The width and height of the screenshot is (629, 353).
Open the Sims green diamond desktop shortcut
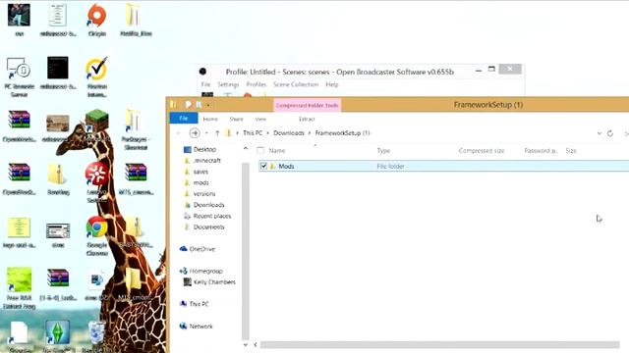tap(58, 335)
